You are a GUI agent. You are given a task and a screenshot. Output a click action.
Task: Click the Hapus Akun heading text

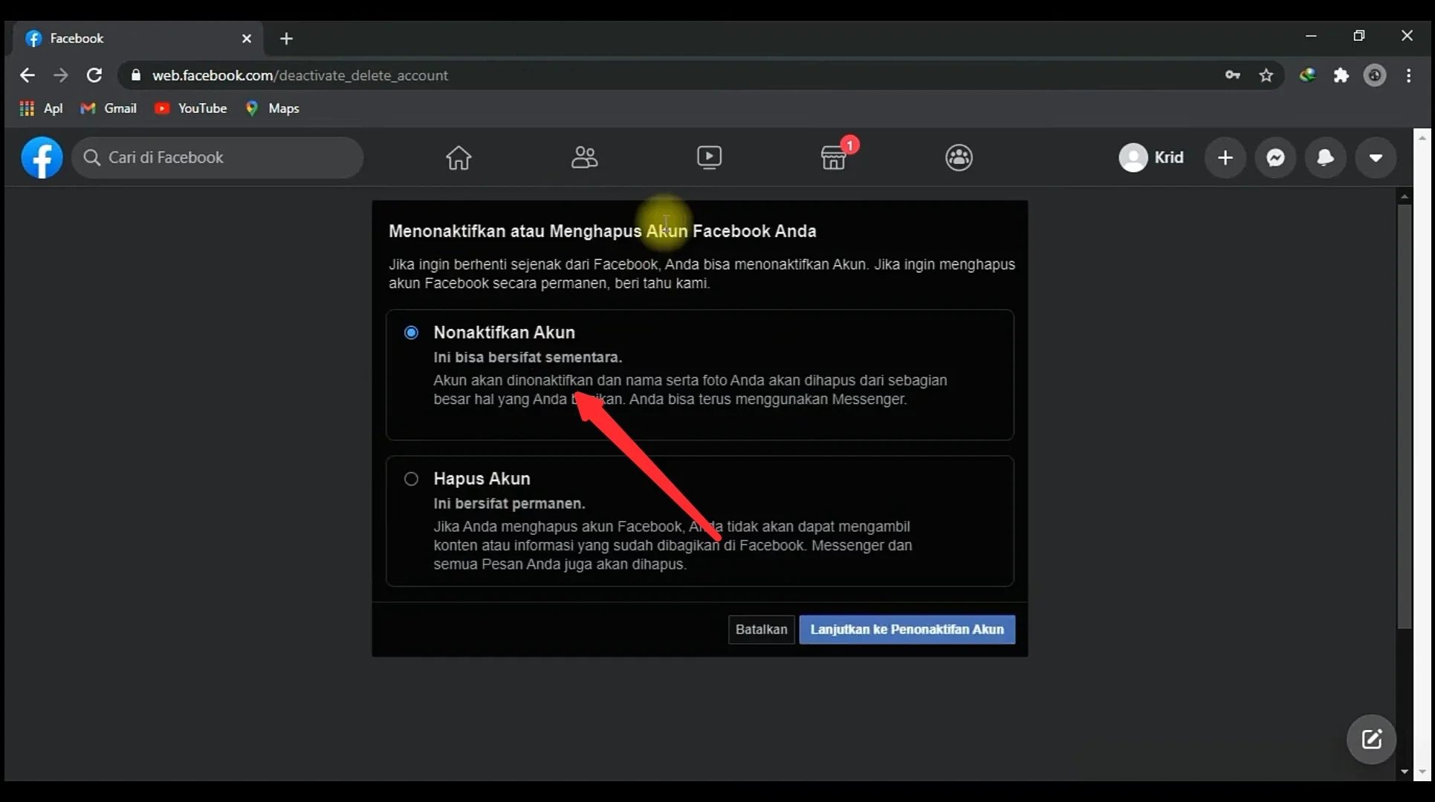(482, 479)
